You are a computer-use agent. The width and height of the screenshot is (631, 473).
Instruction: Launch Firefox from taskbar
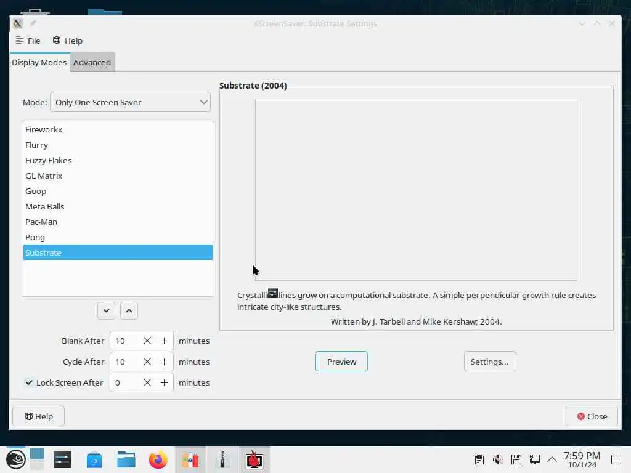pos(158,459)
